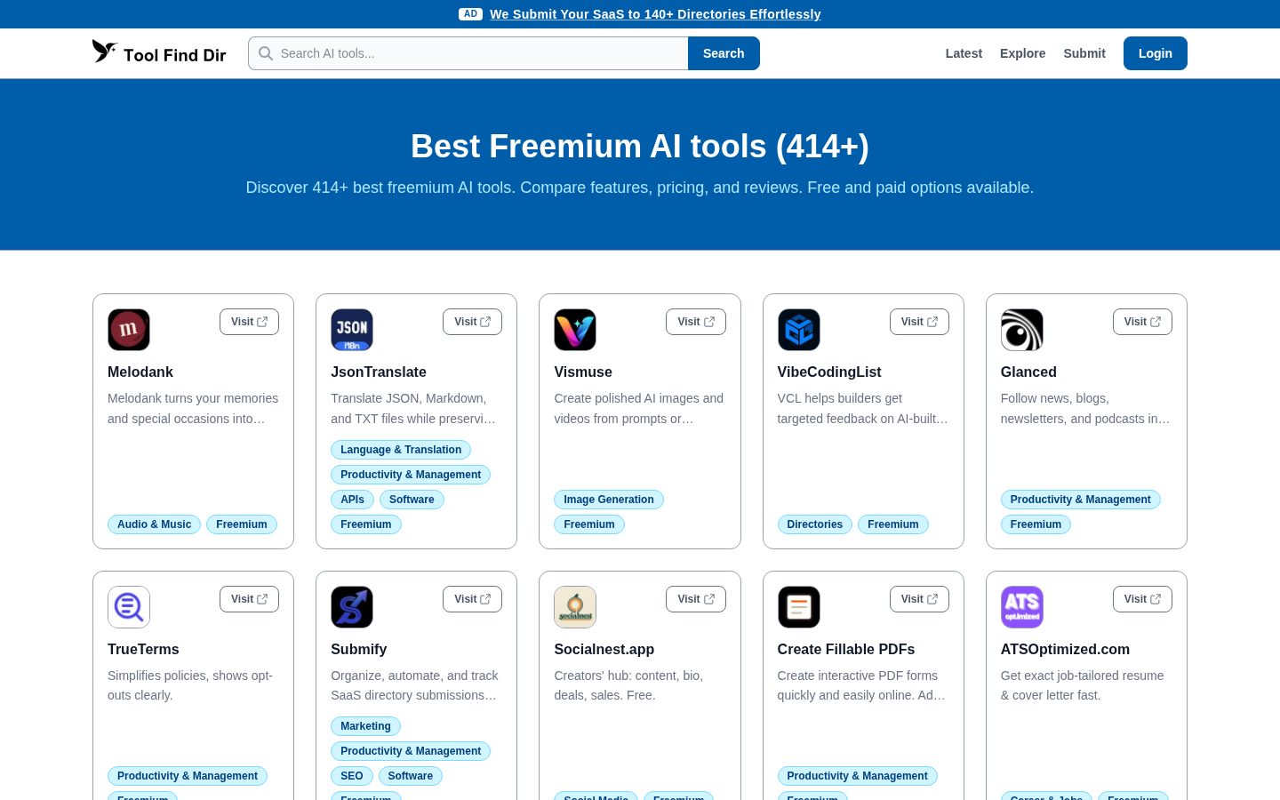Open the Socialnest.app icon

575,607
